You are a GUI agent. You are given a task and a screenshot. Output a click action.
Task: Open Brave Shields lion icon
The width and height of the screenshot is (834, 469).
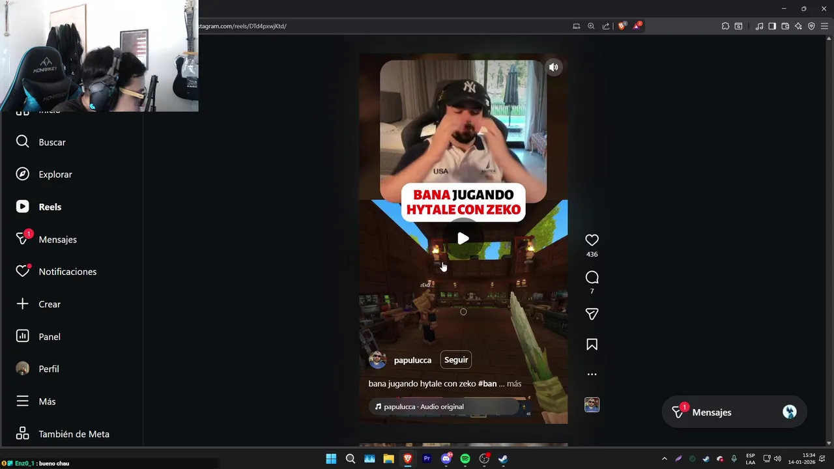tap(622, 26)
